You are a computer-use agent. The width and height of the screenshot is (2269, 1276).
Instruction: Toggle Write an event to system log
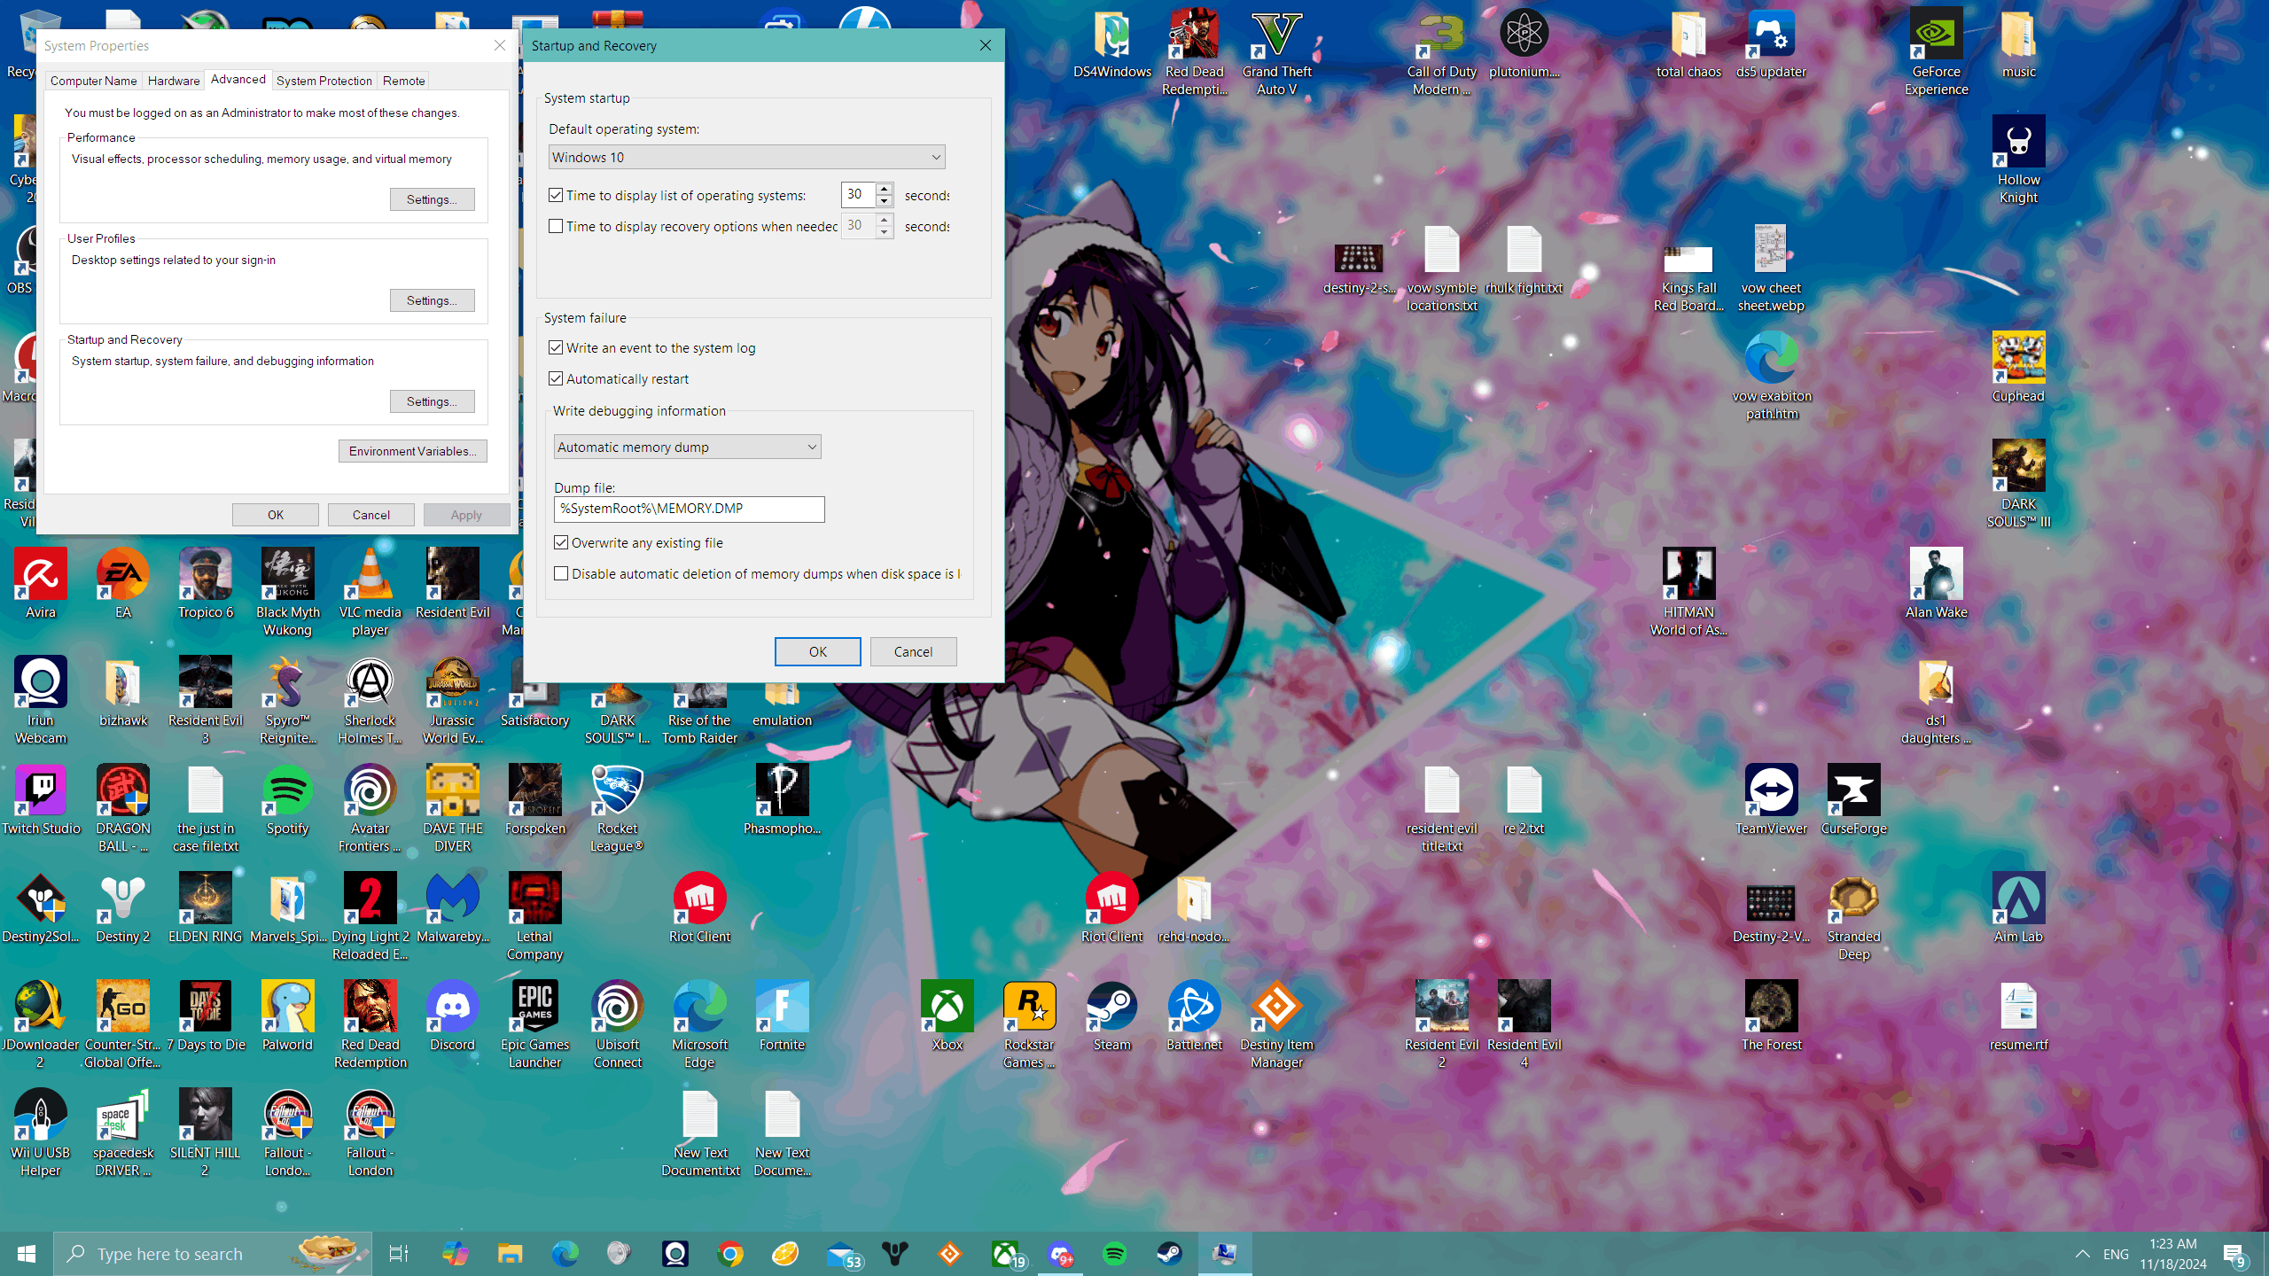(x=556, y=348)
